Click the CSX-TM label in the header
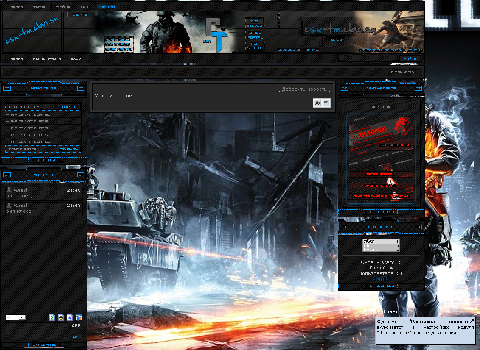Viewport: 480px width, 350px height. 80,14
